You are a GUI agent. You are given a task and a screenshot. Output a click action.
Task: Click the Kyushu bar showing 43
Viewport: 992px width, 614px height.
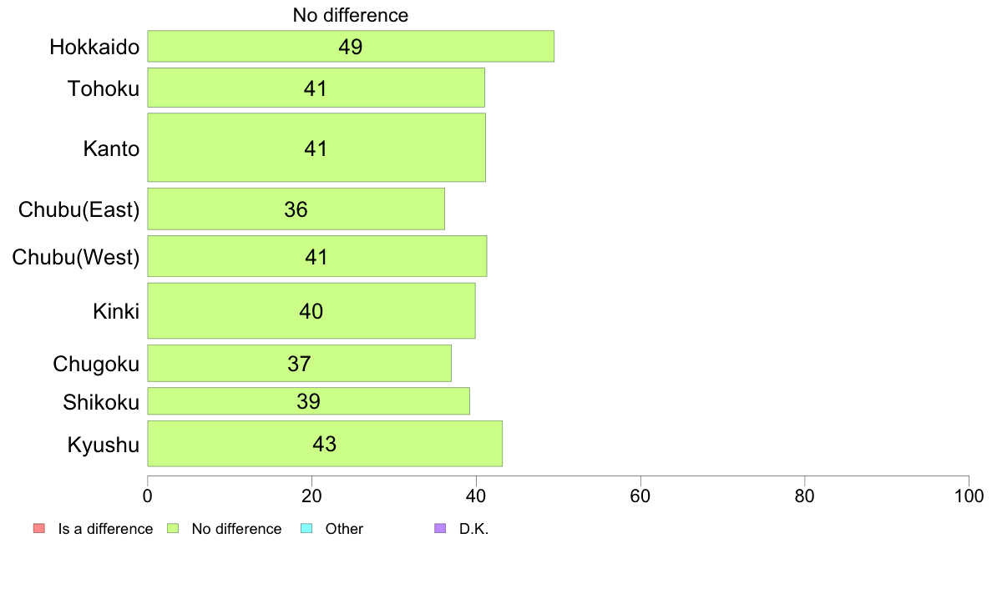pyautogui.click(x=325, y=443)
